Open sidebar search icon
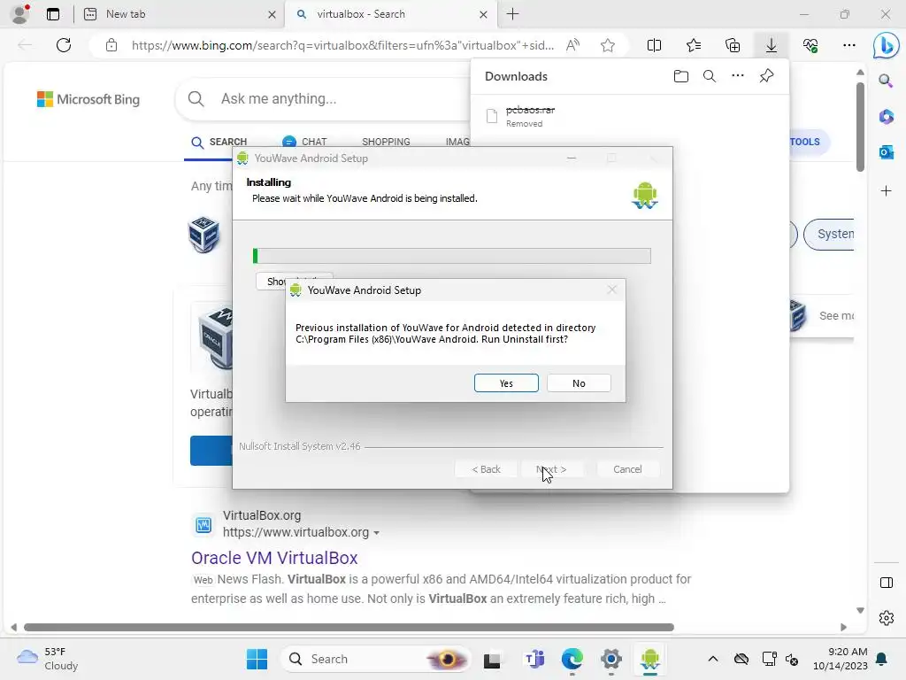Image resolution: width=906 pixels, height=680 pixels. pyautogui.click(x=886, y=81)
